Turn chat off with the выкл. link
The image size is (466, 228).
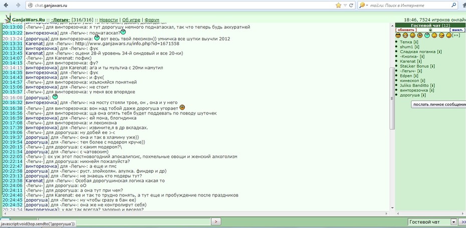[457, 30]
